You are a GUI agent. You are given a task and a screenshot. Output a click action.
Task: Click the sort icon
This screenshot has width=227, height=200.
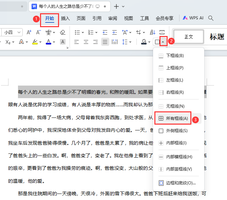(153, 32)
